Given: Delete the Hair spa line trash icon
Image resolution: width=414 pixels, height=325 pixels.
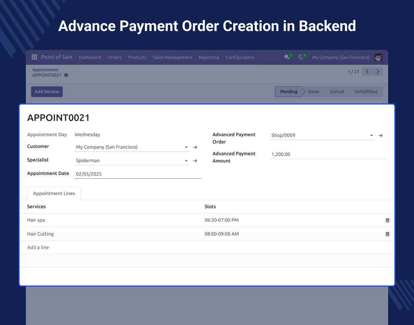Looking at the screenshot, I should 387,220.
